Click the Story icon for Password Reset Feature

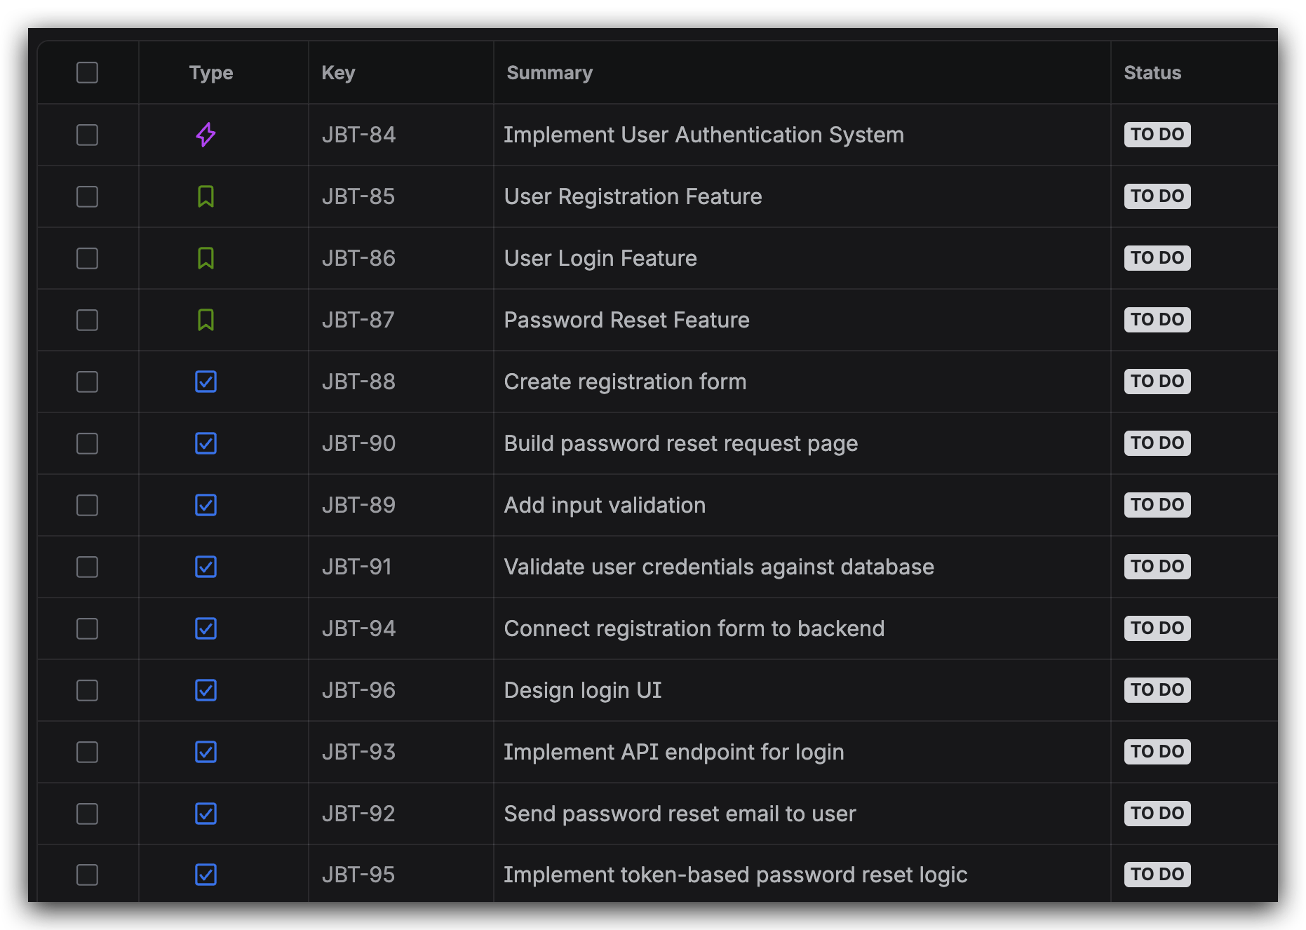206,320
